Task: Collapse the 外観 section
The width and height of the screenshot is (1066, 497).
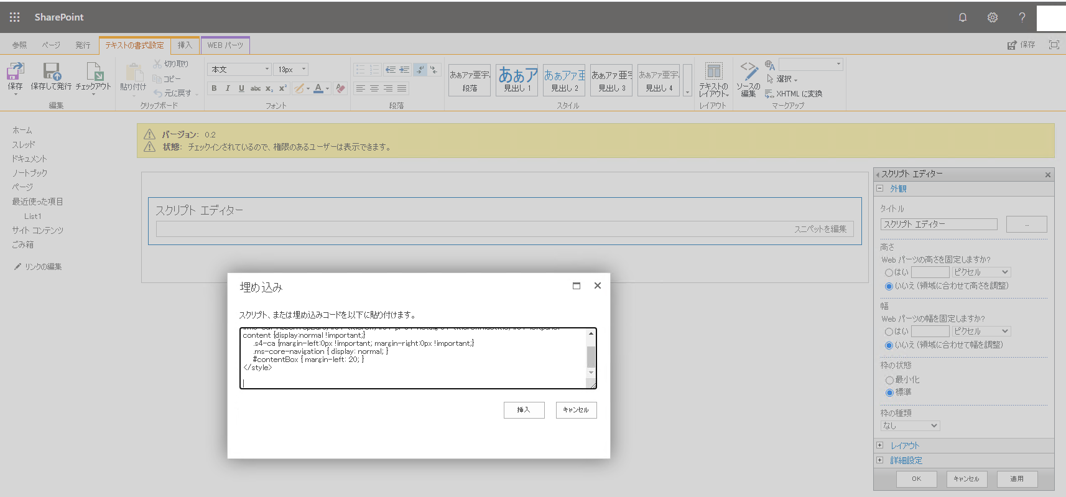Action: coord(879,188)
